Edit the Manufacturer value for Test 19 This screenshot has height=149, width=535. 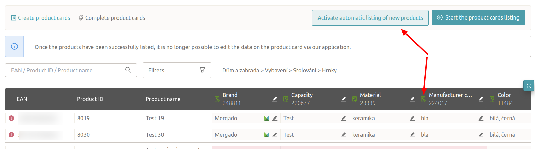pos(481,118)
